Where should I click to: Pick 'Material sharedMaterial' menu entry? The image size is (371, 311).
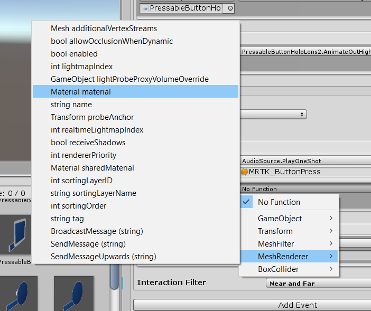tap(92, 168)
